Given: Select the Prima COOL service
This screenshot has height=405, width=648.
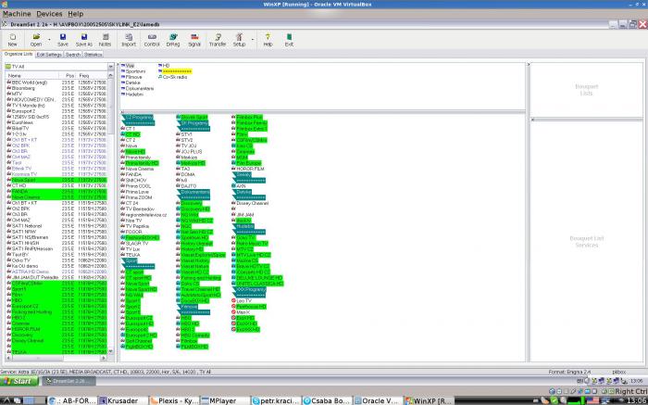Looking at the screenshot, I should coord(135,186).
